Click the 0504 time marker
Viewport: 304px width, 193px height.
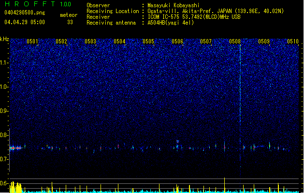[x=119, y=41]
